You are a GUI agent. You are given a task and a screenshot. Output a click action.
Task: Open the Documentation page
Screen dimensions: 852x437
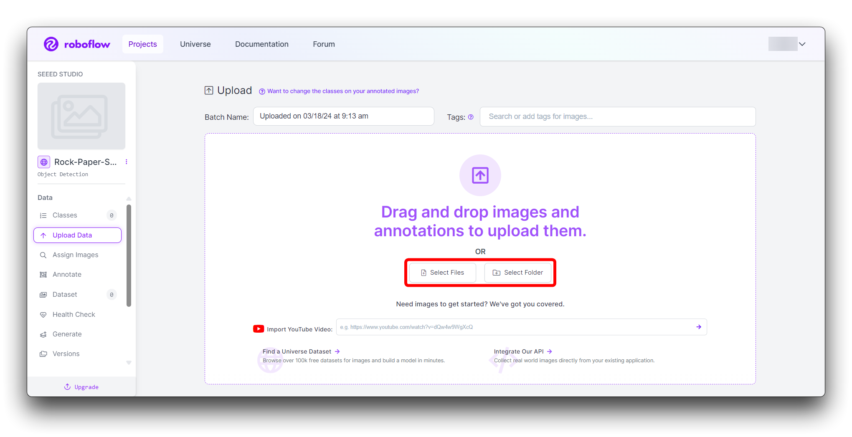coord(261,44)
